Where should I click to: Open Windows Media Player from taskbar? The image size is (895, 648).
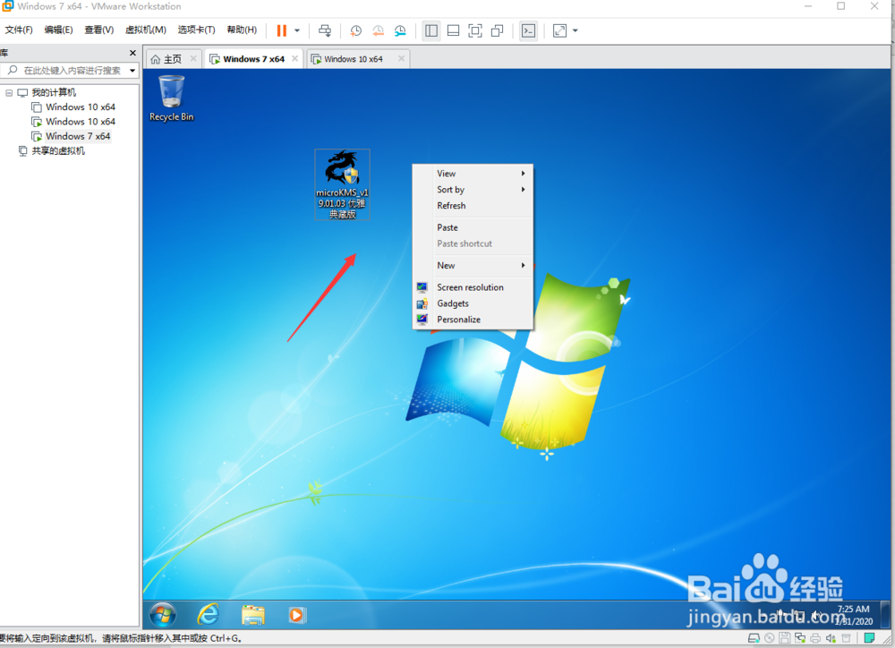(x=296, y=615)
